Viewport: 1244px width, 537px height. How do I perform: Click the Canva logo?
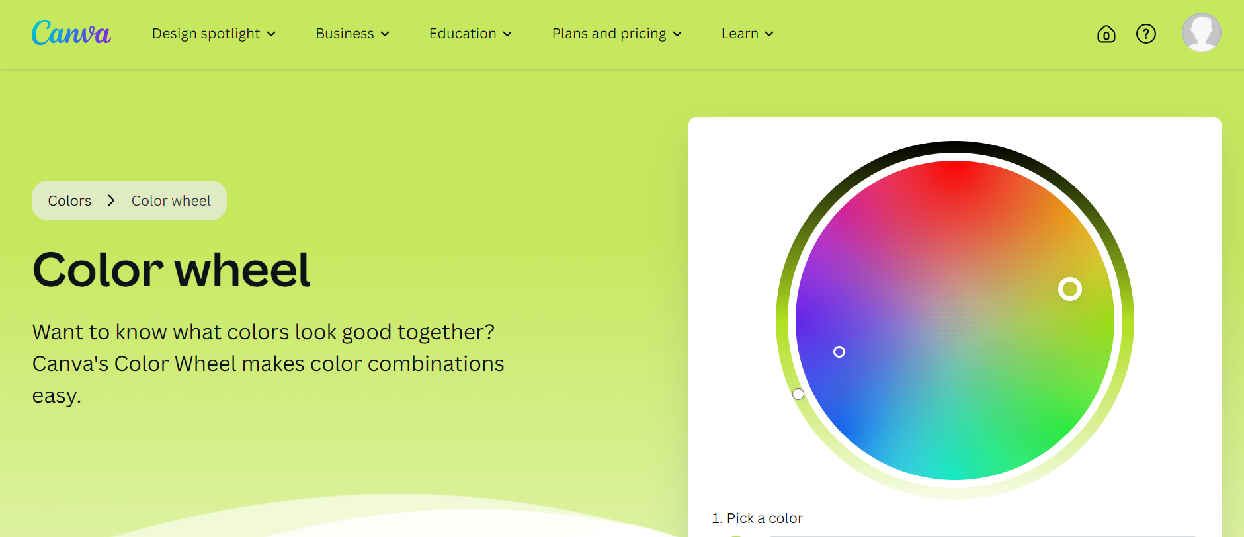click(71, 33)
